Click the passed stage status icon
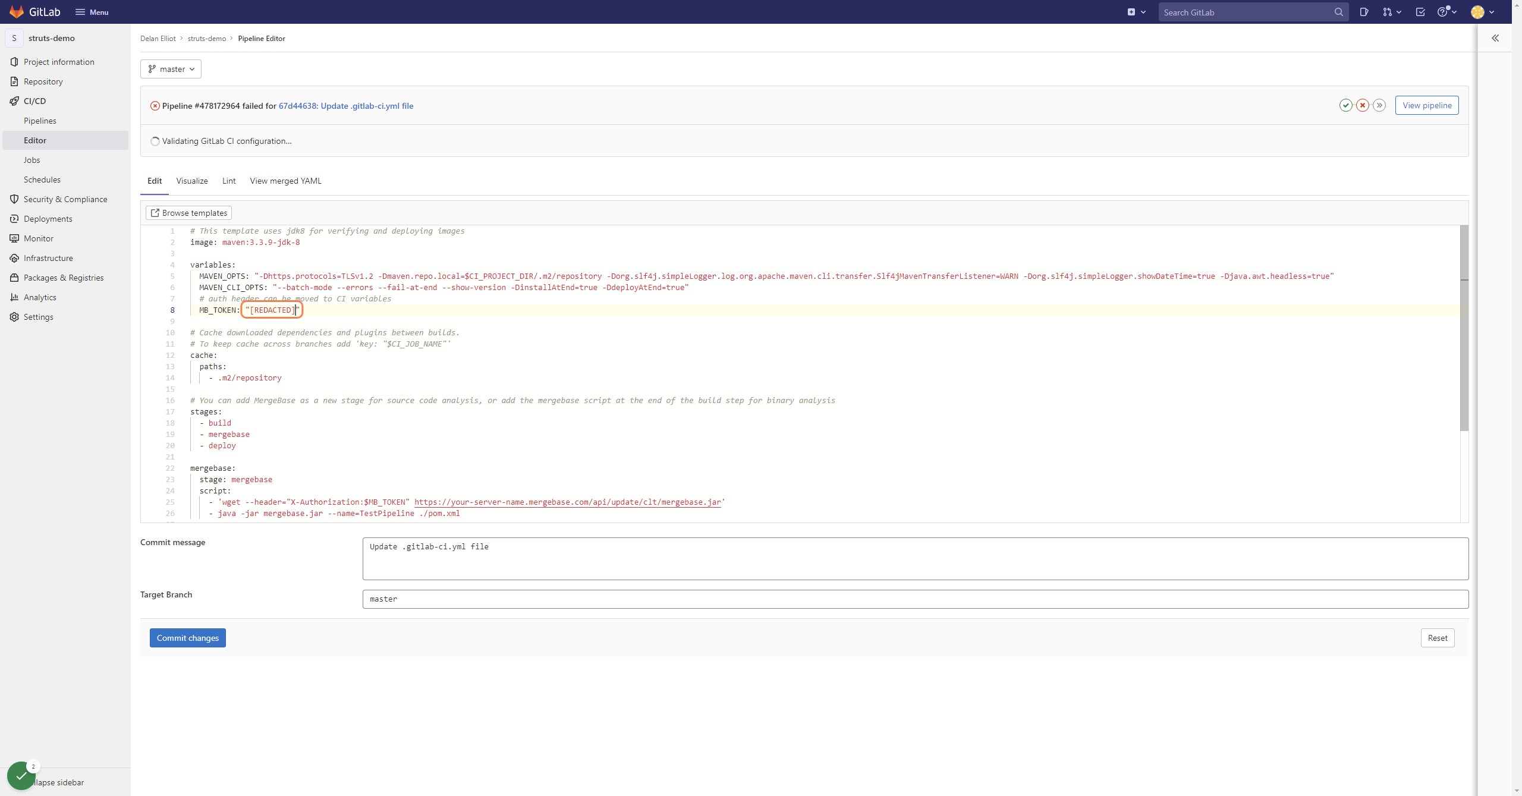Viewport: 1522px width, 796px height. (x=1345, y=105)
